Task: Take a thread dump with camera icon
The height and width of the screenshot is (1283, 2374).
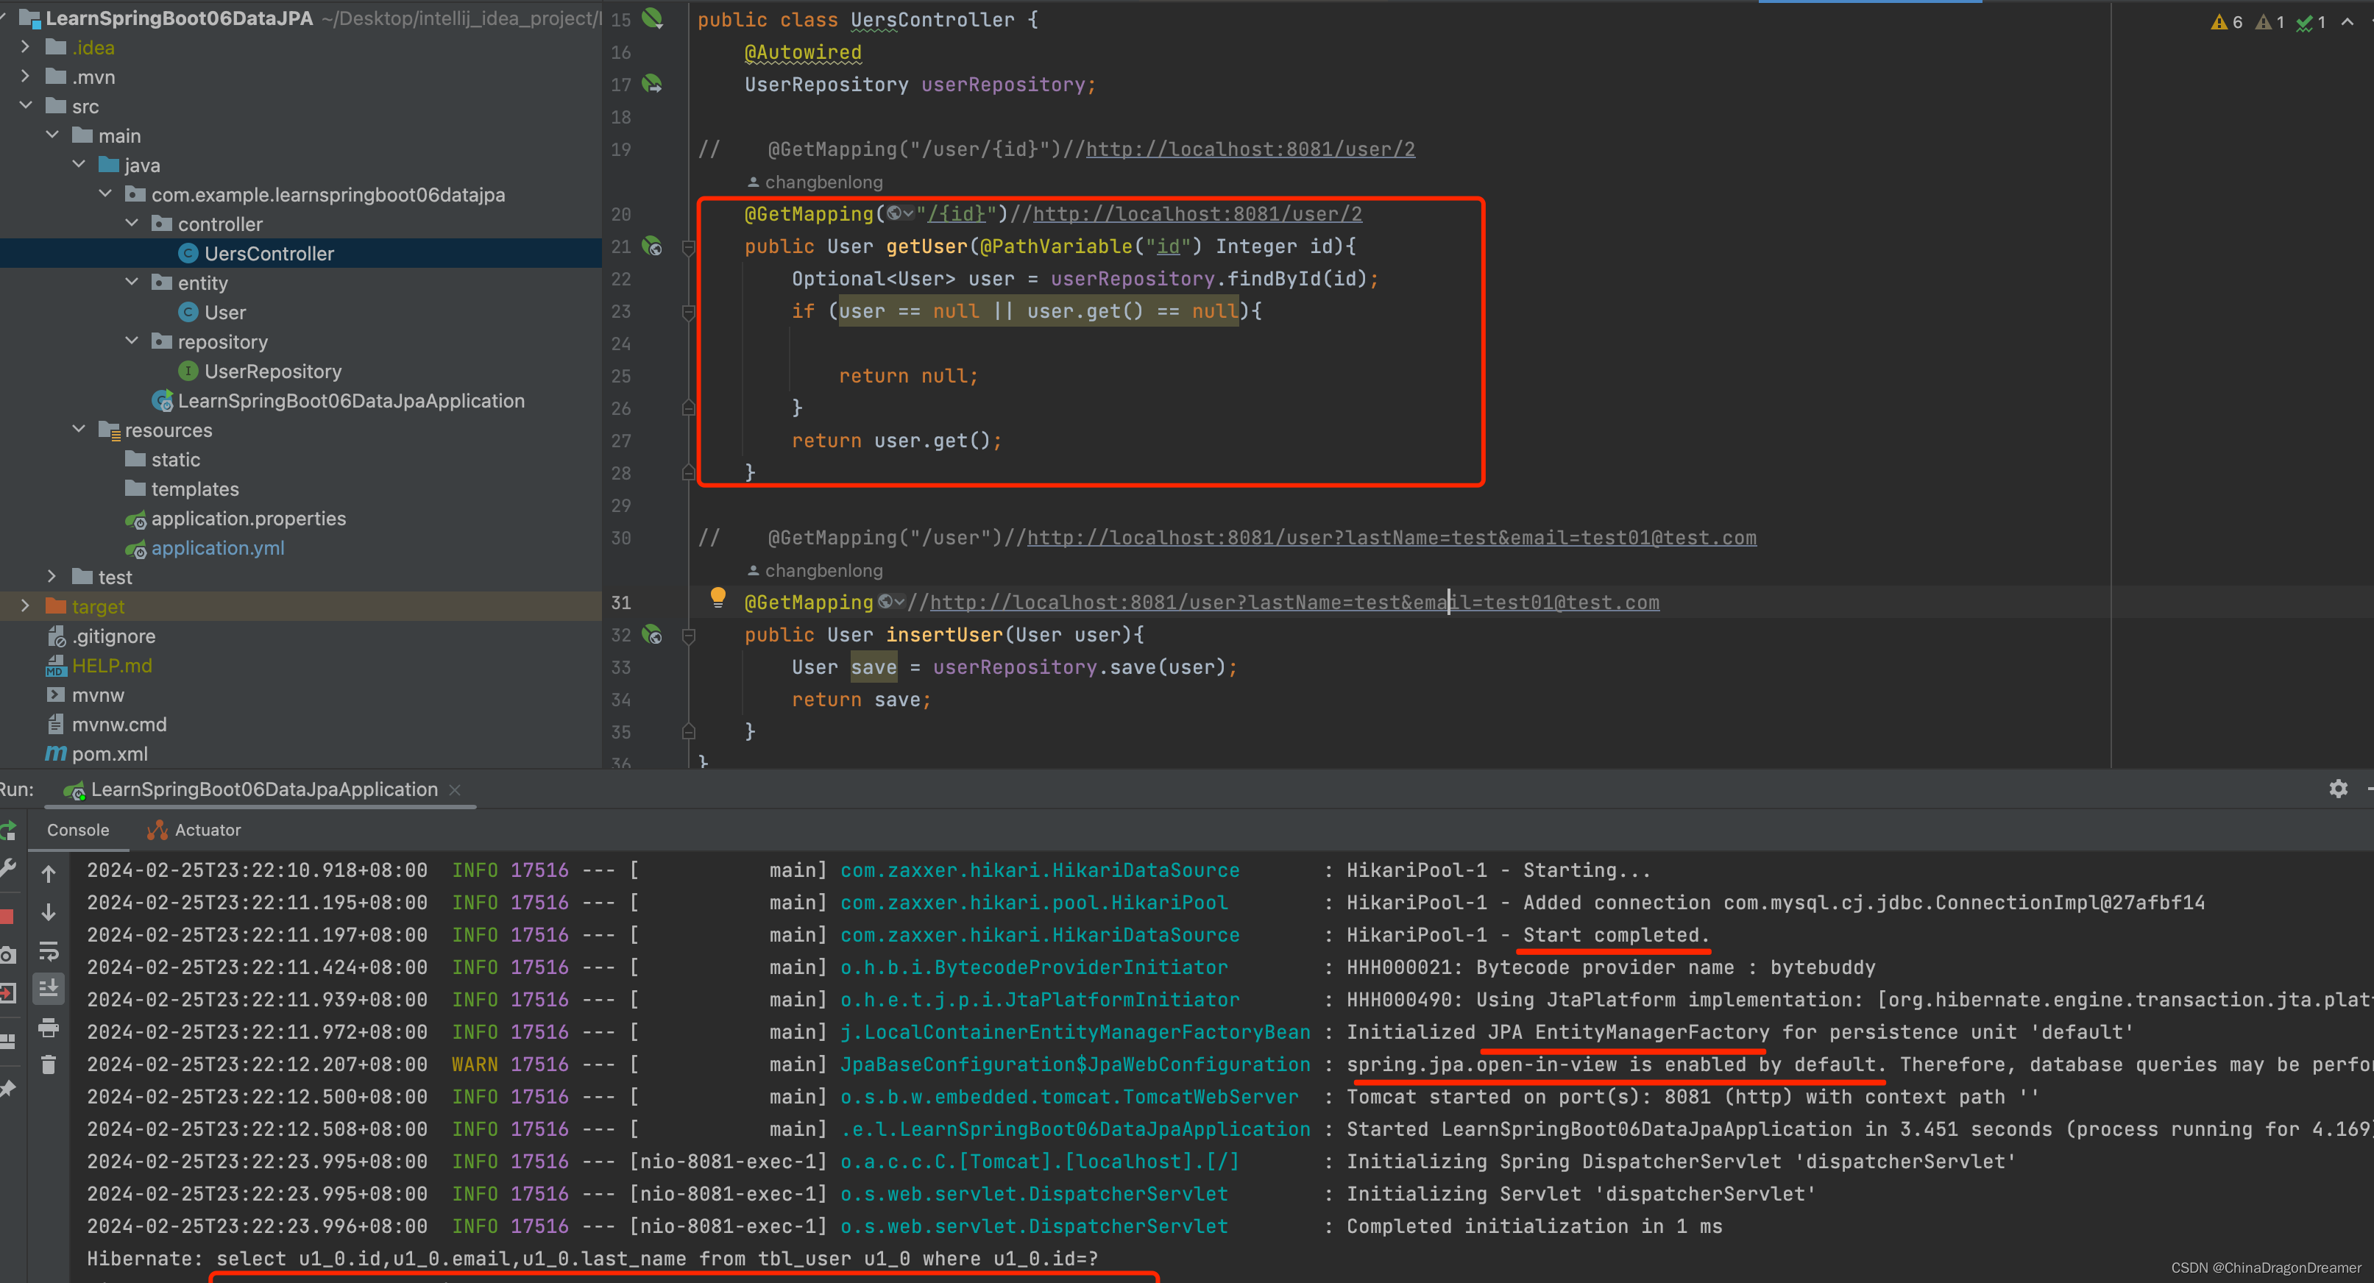Action: pos(8,954)
